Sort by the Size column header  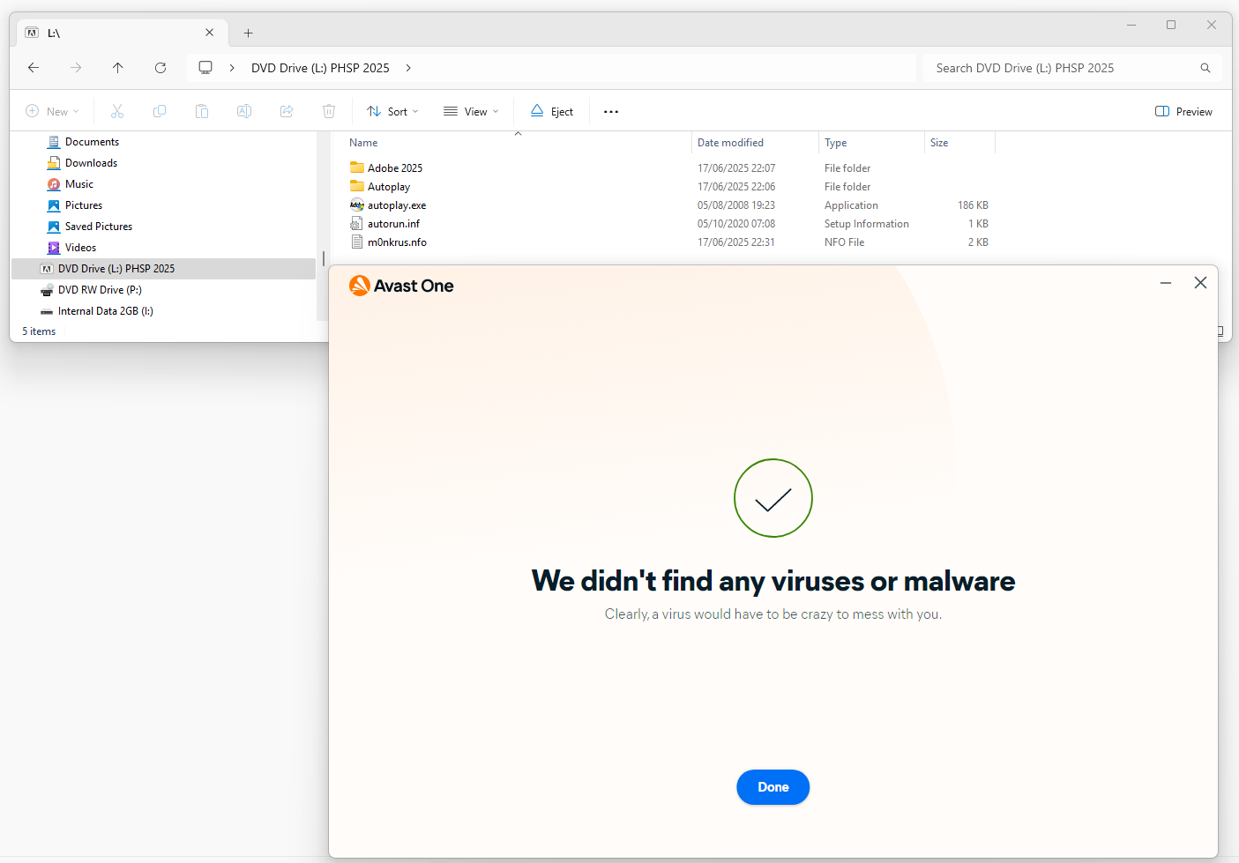coord(939,143)
